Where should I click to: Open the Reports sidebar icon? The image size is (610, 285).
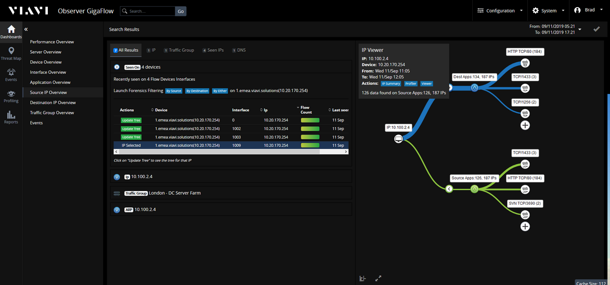point(11,117)
